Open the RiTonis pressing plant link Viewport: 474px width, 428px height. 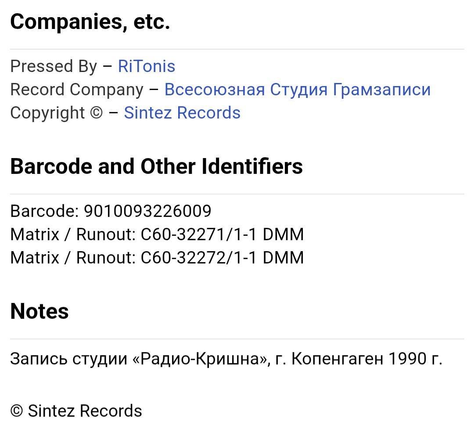pyautogui.click(x=146, y=66)
